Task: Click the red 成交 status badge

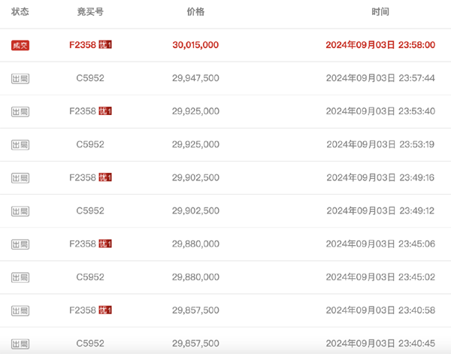Action: pos(20,45)
